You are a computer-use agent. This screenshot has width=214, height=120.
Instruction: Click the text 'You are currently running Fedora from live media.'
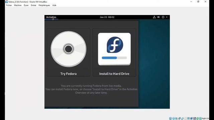pyautogui.click(x=91, y=86)
